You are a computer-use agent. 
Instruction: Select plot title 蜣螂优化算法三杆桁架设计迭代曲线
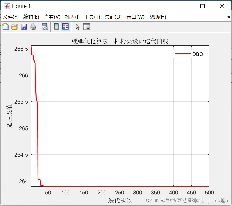[120, 41]
